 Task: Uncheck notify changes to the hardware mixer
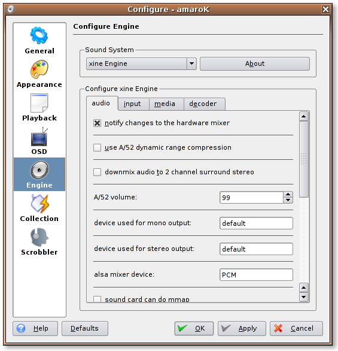tap(97, 123)
